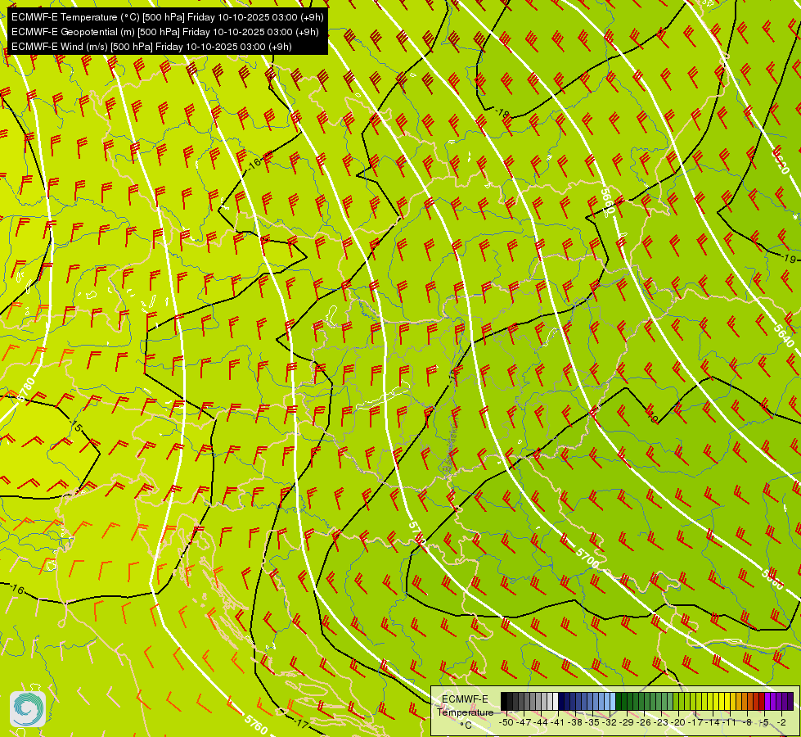The width and height of the screenshot is (801, 737).
Task: Select the ECMWF-E Geopotential title line
Action: tap(165, 32)
